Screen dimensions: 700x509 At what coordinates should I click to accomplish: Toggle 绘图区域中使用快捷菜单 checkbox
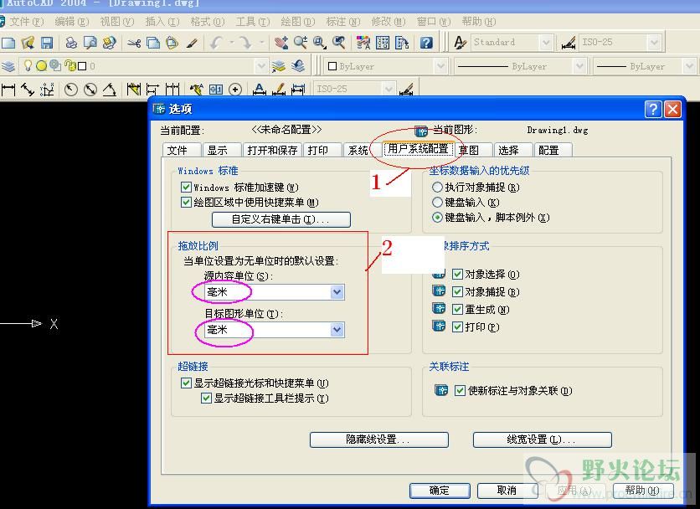click(186, 202)
